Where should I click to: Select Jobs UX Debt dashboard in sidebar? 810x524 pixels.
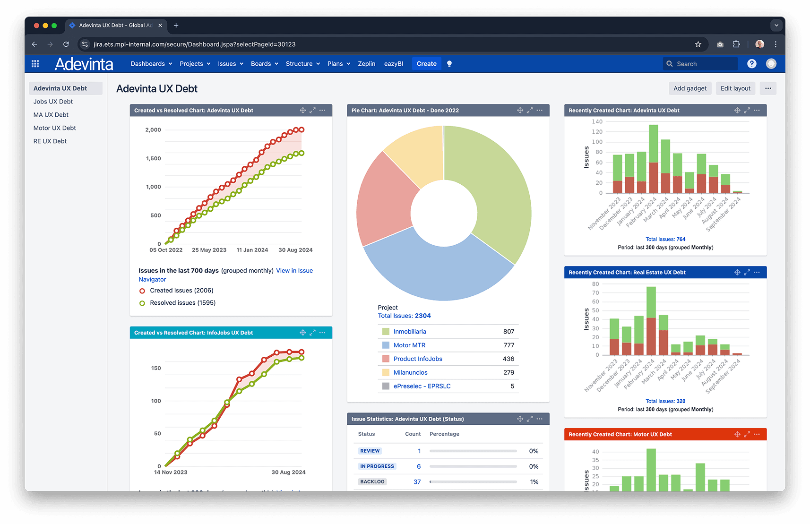[x=53, y=102]
